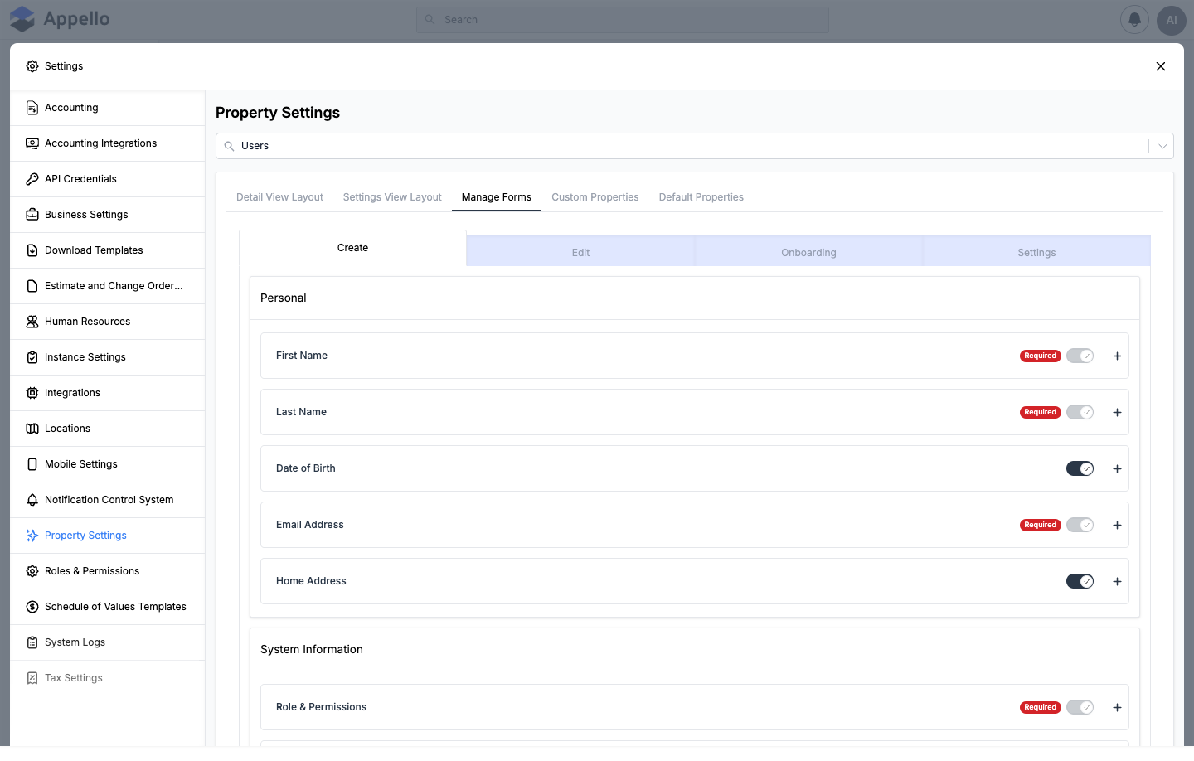Expand the Last Name row plus

point(1117,412)
